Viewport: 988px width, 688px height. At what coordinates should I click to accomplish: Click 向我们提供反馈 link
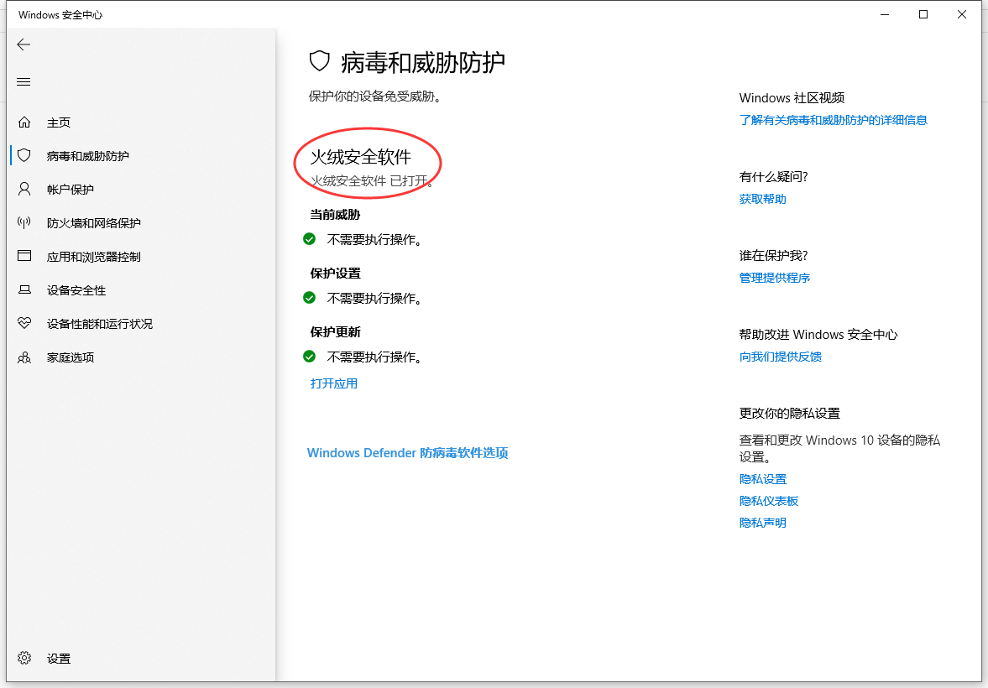(x=780, y=357)
